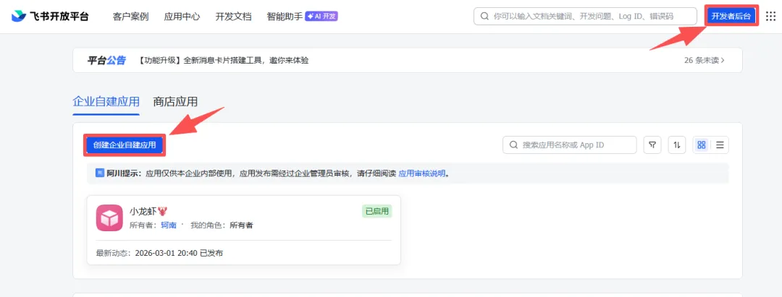Open the apps grid launcher icon
This screenshot has width=782, height=297.
[x=770, y=17]
